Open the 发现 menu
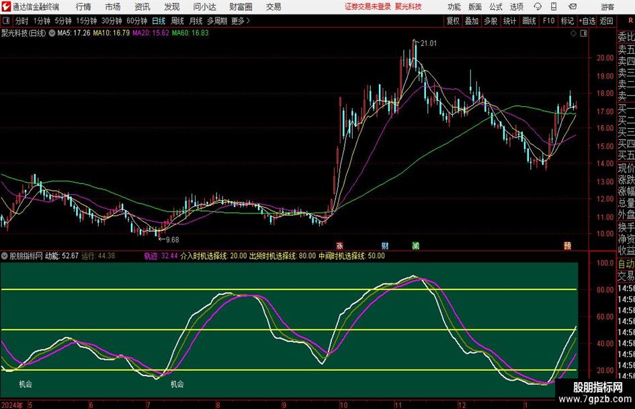 click(x=172, y=7)
